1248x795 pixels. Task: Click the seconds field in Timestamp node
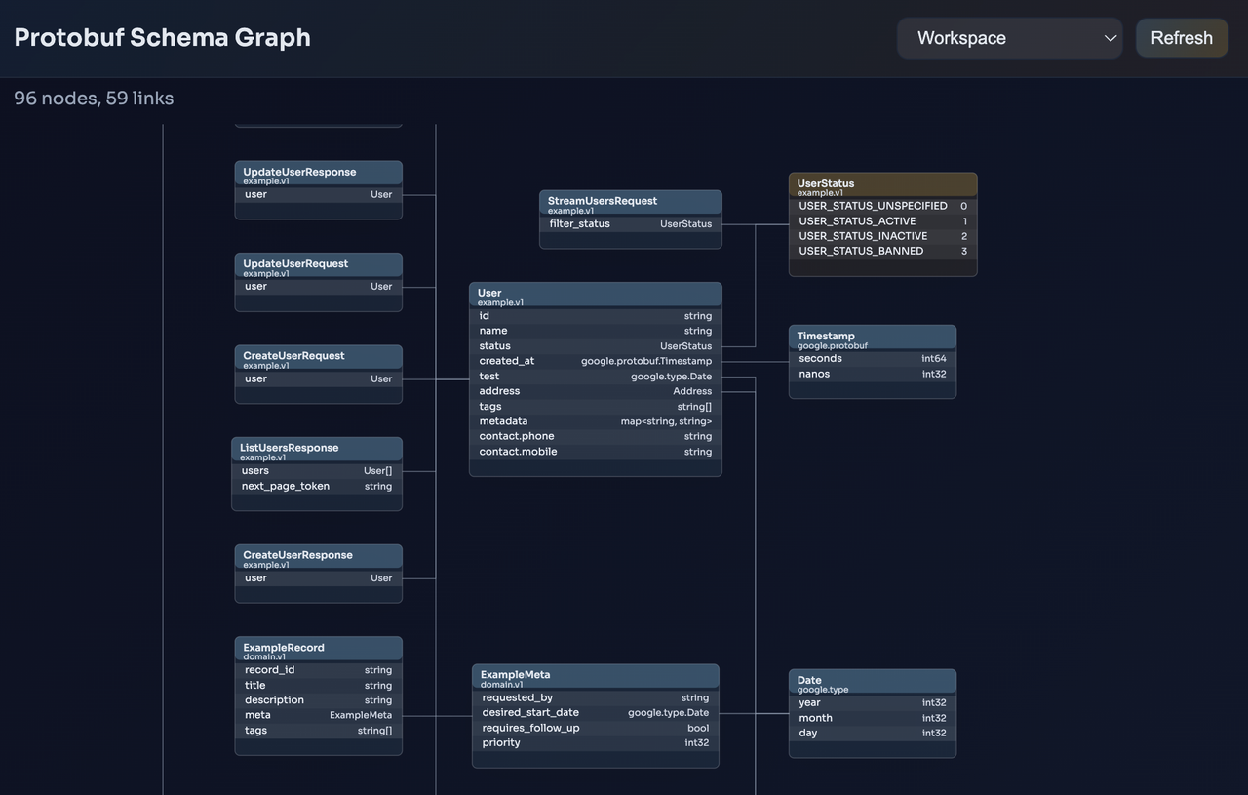coord(872,358)
